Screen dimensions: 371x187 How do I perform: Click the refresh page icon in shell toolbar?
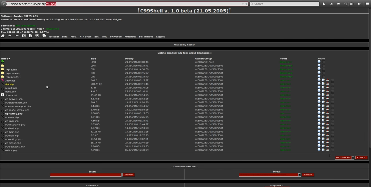tap(30, 36)
